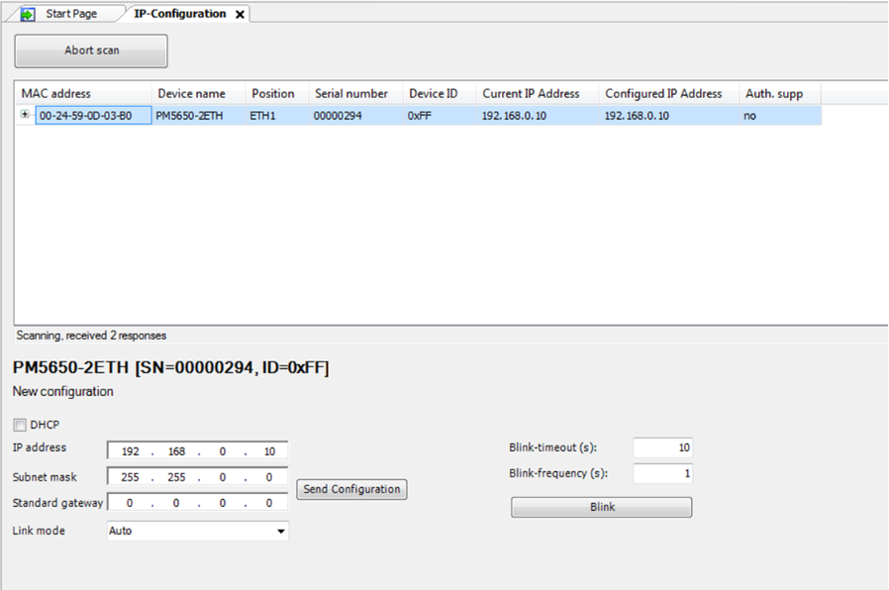Click the Blink-timeout input field
The image size is (889, 590).
click(662, 447)
